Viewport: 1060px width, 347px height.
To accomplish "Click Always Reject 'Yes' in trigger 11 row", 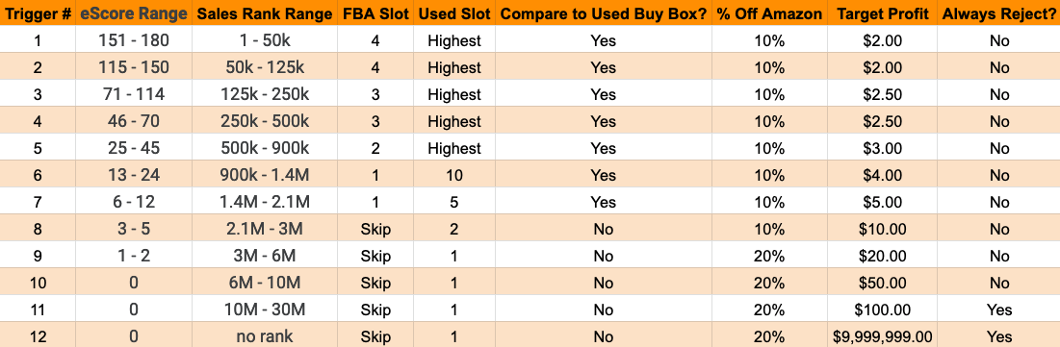I will coord(998,310).
